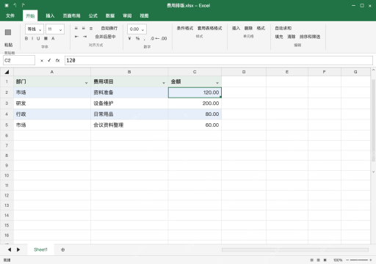Switch to the Review (审阅) tab
This screenshot has height=264, width=376.
tap(127, 16)
